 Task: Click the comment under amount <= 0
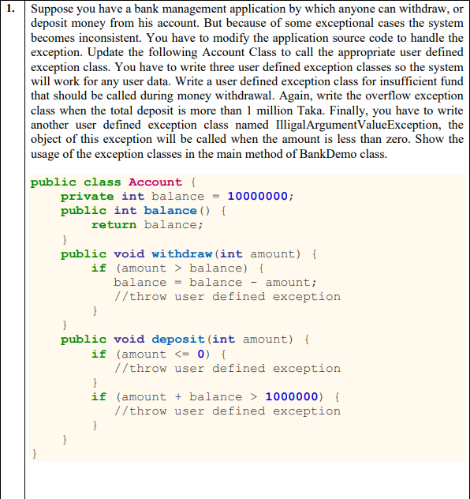pyautogui.click(x=227, y=368)
